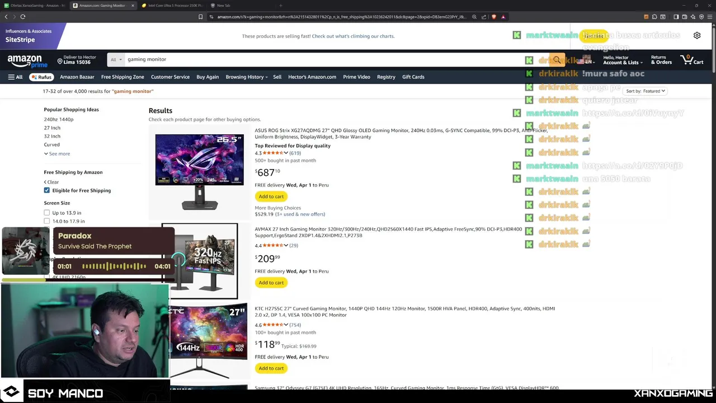Click the zoom magnifier icon in address bar
This screenshot has height=403, width=716.
(x=474, y=17)
